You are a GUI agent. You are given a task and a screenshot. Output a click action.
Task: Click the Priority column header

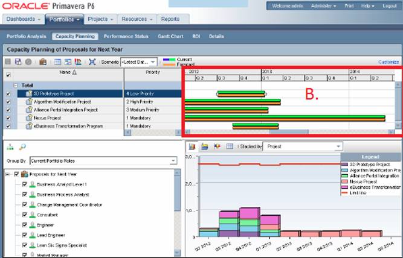(x=153, y=72)
